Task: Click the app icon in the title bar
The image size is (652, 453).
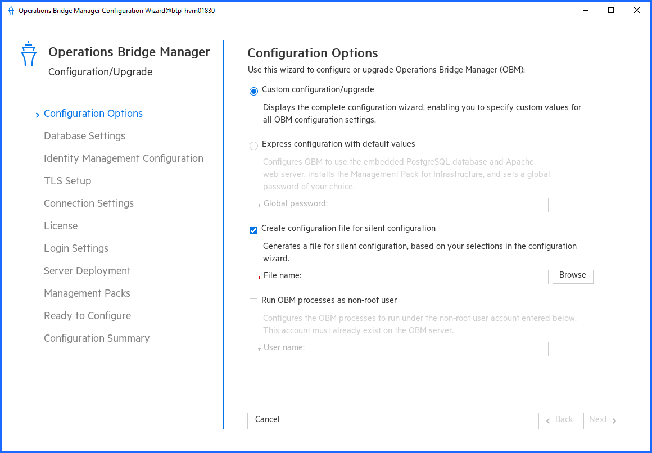Action: point(11,10)
